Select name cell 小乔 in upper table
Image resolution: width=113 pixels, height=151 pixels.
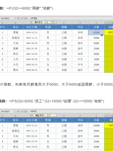click(x=16, y=65)
